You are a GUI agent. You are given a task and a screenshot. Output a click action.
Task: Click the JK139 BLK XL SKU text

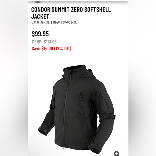click(x=41, y=22)
